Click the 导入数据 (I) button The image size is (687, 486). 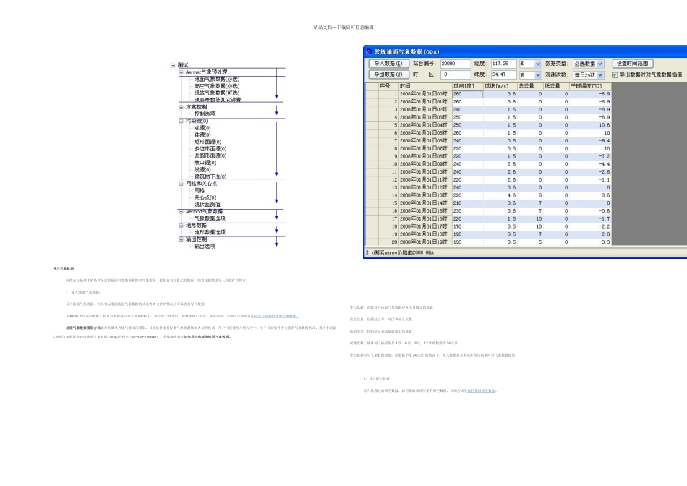pos(388,64)
